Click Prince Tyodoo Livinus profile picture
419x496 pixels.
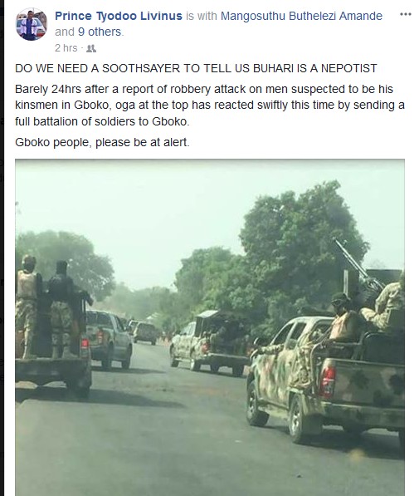(32, 24)
